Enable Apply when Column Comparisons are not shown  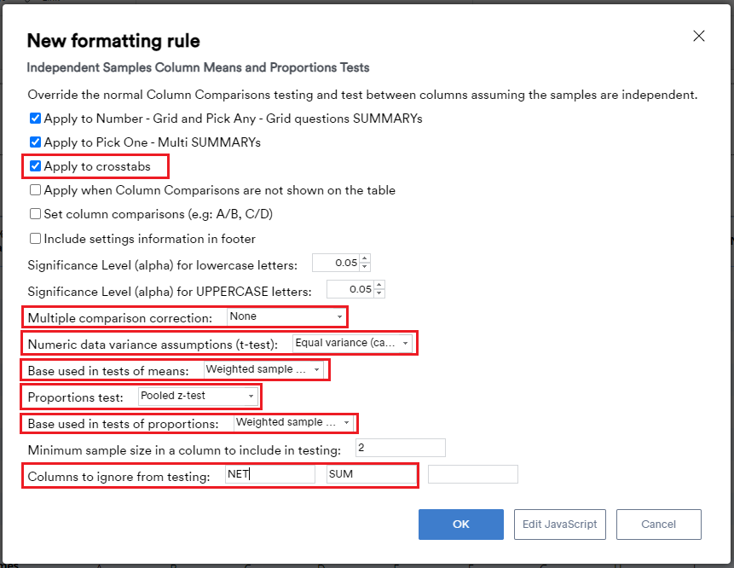[x=35, y=190]
